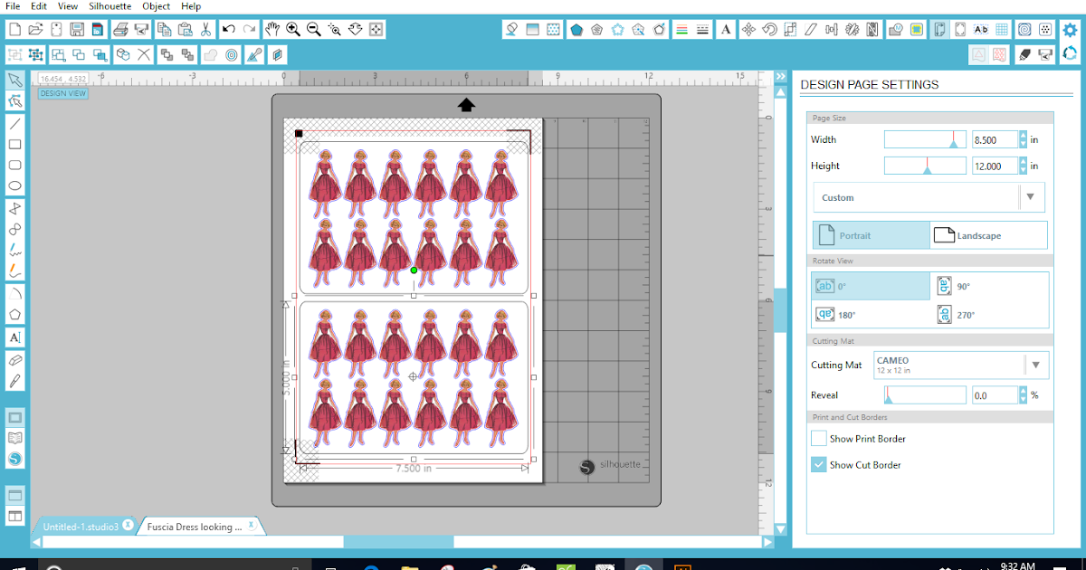The height and width of the screenshot is (570, 1086).
Task: Open the Help menu
Action: [x=191, y=6]
